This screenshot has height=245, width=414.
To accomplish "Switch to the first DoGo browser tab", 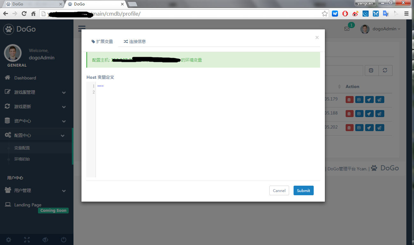I will point(33,4).
